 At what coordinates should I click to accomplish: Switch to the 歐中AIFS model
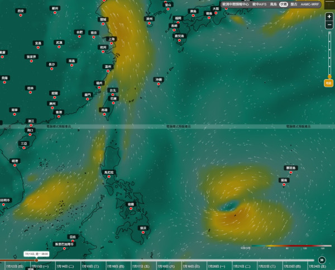click(260, 4)
